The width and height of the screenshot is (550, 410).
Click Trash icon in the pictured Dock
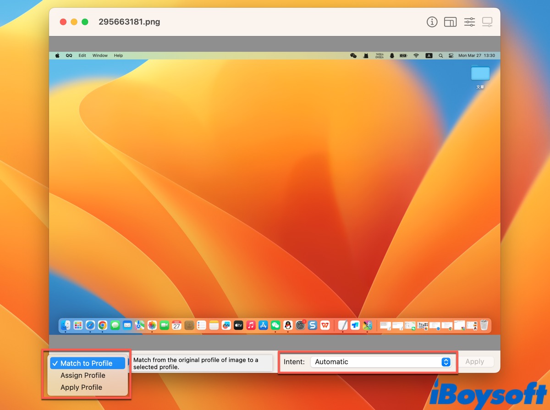484,325
